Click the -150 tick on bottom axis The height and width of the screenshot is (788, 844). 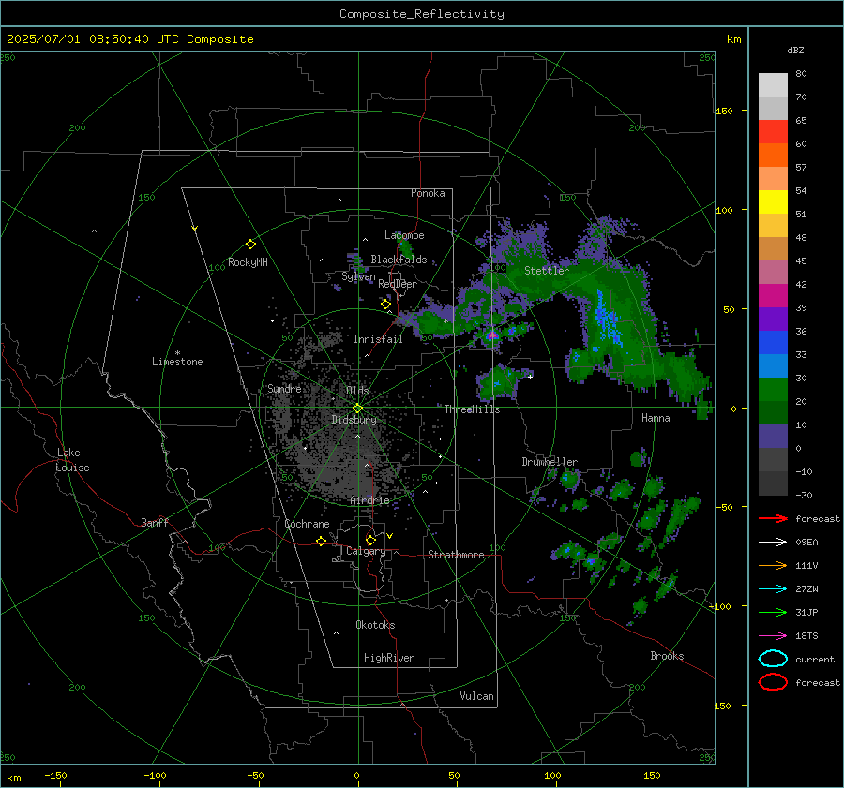click(x=55, y=776)
